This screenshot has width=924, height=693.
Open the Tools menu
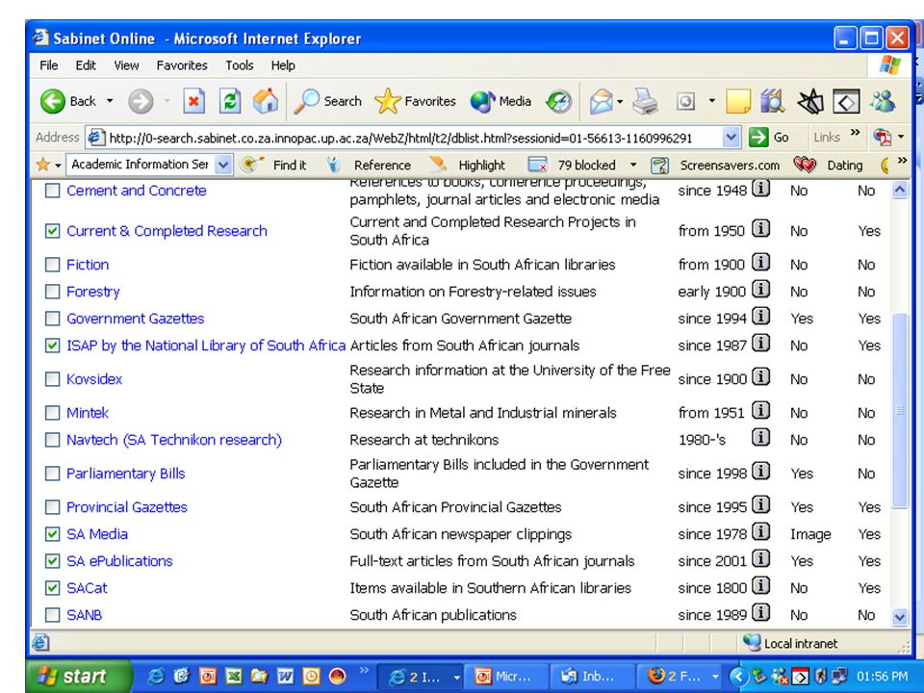(x=240, y=65)
